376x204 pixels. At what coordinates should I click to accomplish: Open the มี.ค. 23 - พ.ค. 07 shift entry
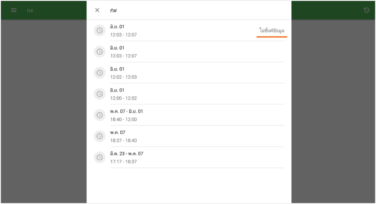(126, 157)
